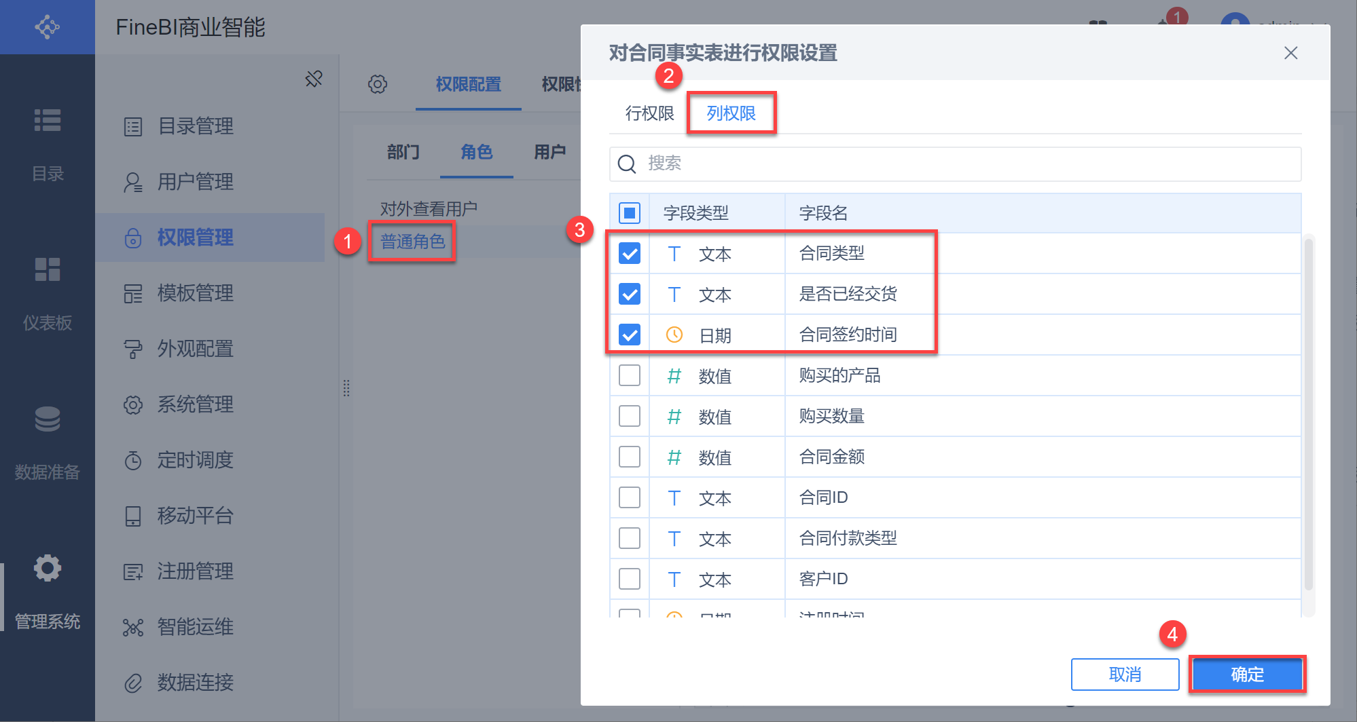Click the FineBI logo icon
The width and height of the screenshot is (1357, 722).
47,27
